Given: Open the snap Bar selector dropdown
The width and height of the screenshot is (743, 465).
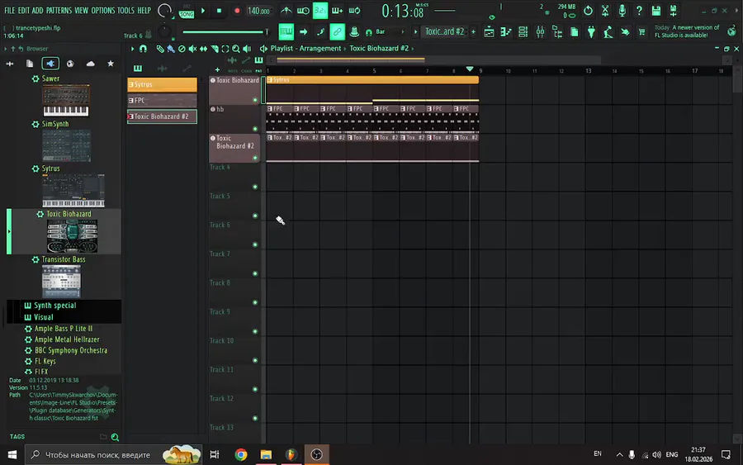Looking at the screenshot, I should [390, 31].
